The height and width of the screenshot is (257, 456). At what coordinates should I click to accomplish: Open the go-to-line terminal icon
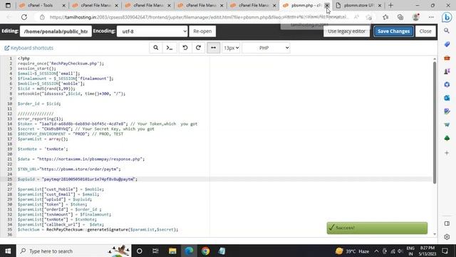coord(170,48)
